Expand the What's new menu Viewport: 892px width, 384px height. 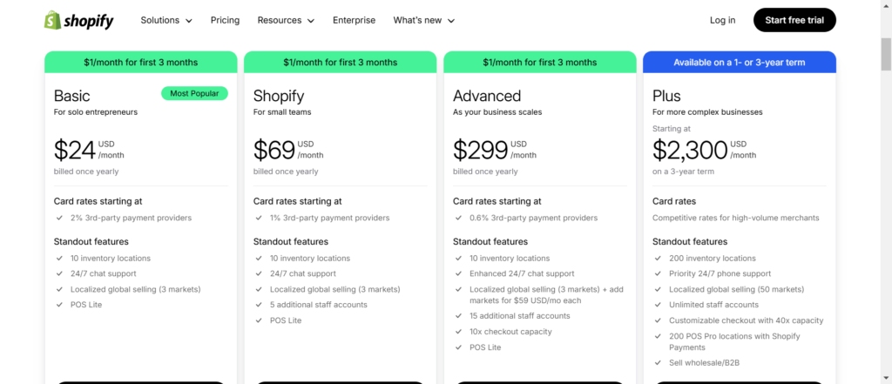(x=424, y=21)
